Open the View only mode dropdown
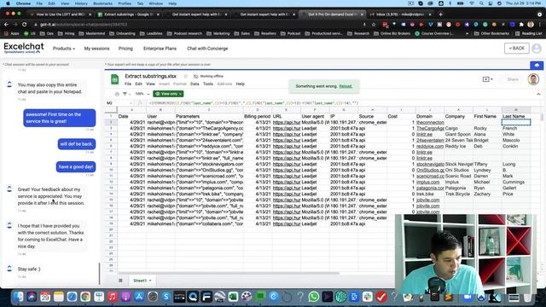546x307 pixels. pyautogui.click(x=169, y=94)
